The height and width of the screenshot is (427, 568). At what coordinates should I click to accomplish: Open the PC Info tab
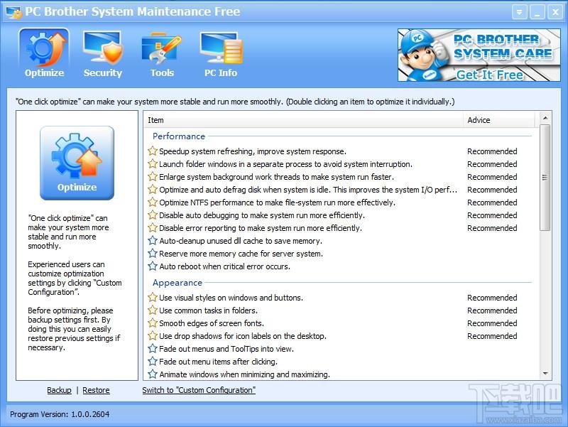pyautogui.click(x=221, y=54)
